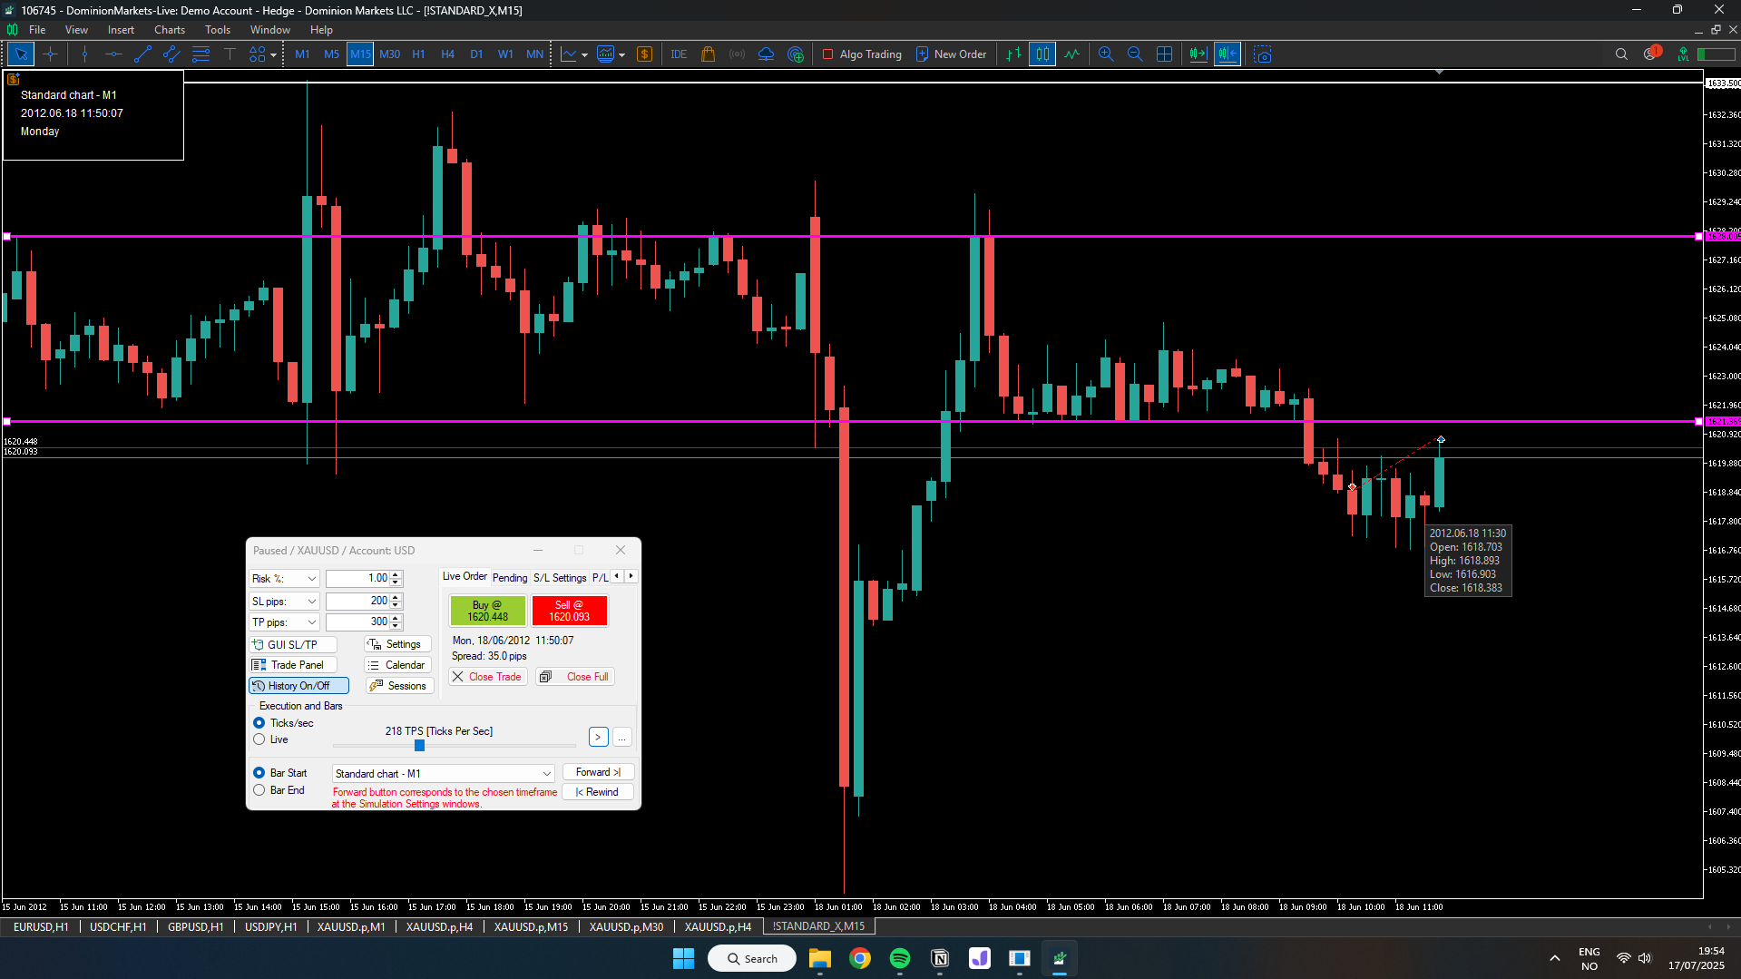Click the Close Trade button

point(488,677)
